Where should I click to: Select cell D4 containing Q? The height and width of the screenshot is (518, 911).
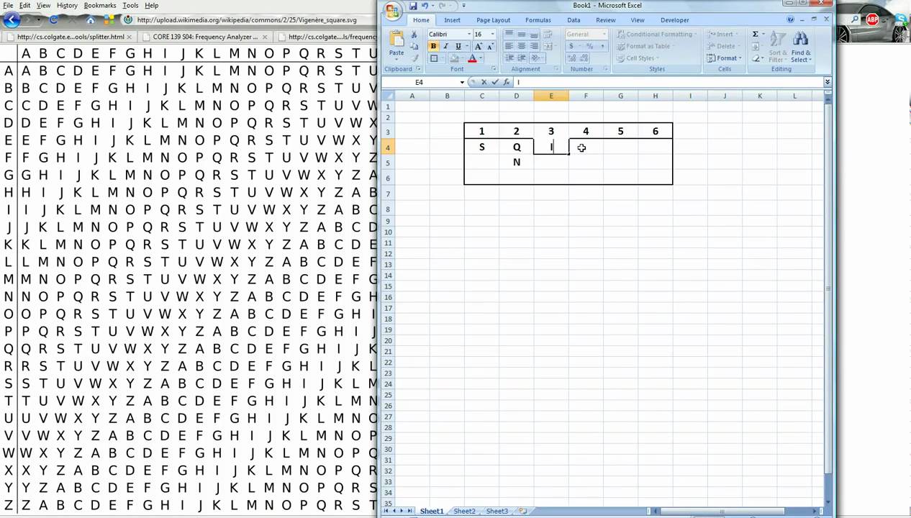[x=516, y=147]
